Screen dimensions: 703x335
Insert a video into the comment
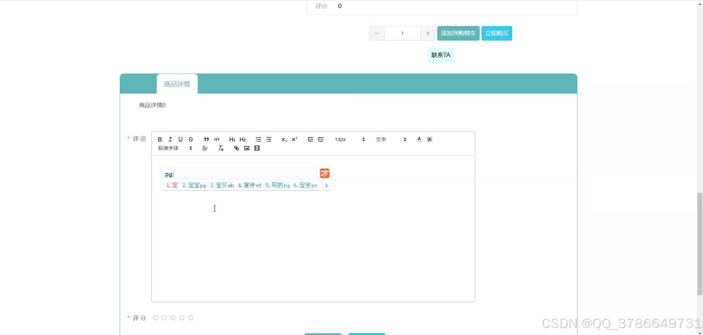pos(257,148)
